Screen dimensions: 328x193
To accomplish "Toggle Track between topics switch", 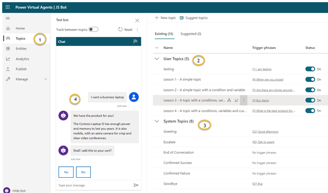I will coord(93,29).
